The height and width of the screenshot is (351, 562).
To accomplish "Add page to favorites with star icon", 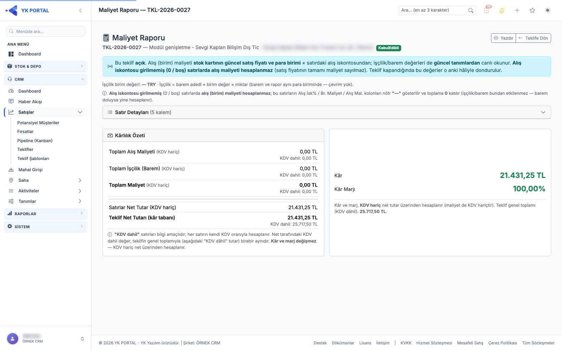I will 532,11.
